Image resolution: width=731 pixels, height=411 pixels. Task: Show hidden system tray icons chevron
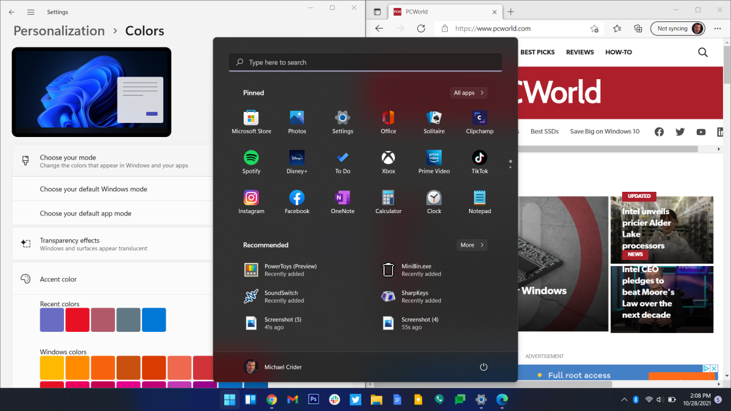(x=624, y=399)
